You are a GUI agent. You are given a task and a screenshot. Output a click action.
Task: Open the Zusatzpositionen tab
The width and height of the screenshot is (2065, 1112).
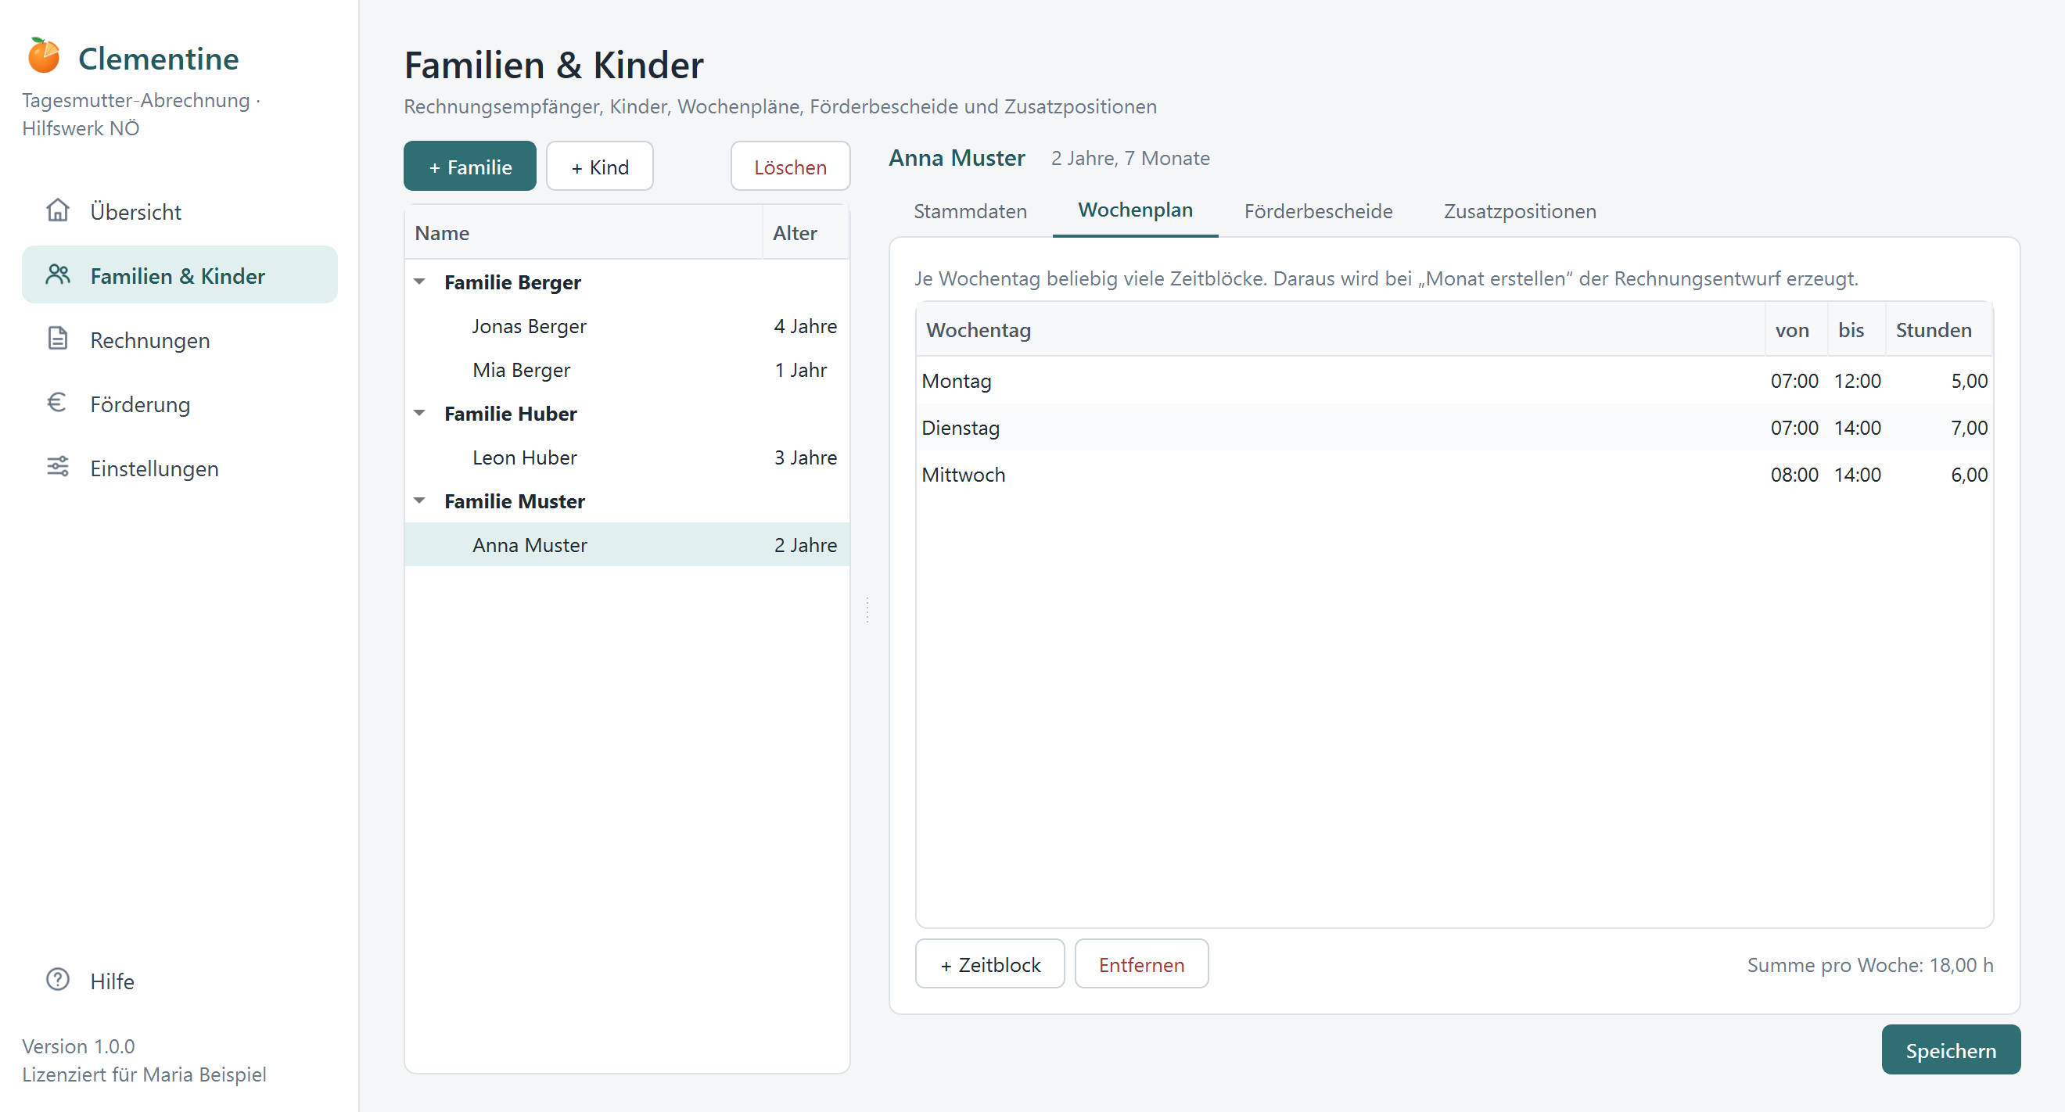(1519, 211)
